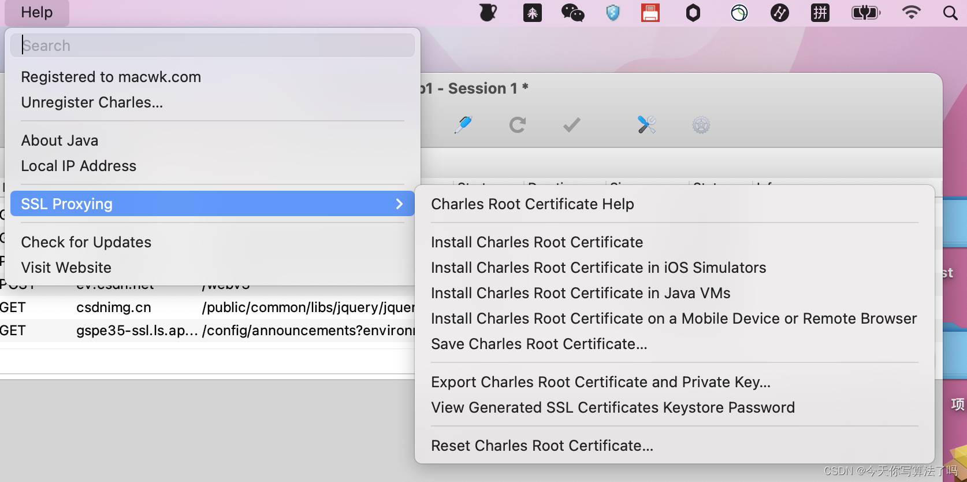
Task: Choose Install Charles Root Certificate in iOS Simulators
Action: tap(675, 268)
